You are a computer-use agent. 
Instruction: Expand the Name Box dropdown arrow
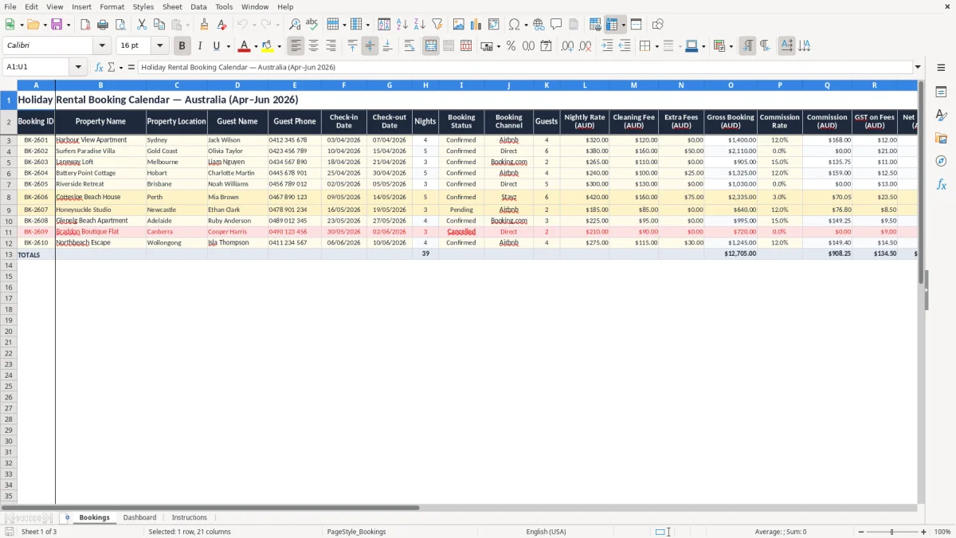[78, 67]
